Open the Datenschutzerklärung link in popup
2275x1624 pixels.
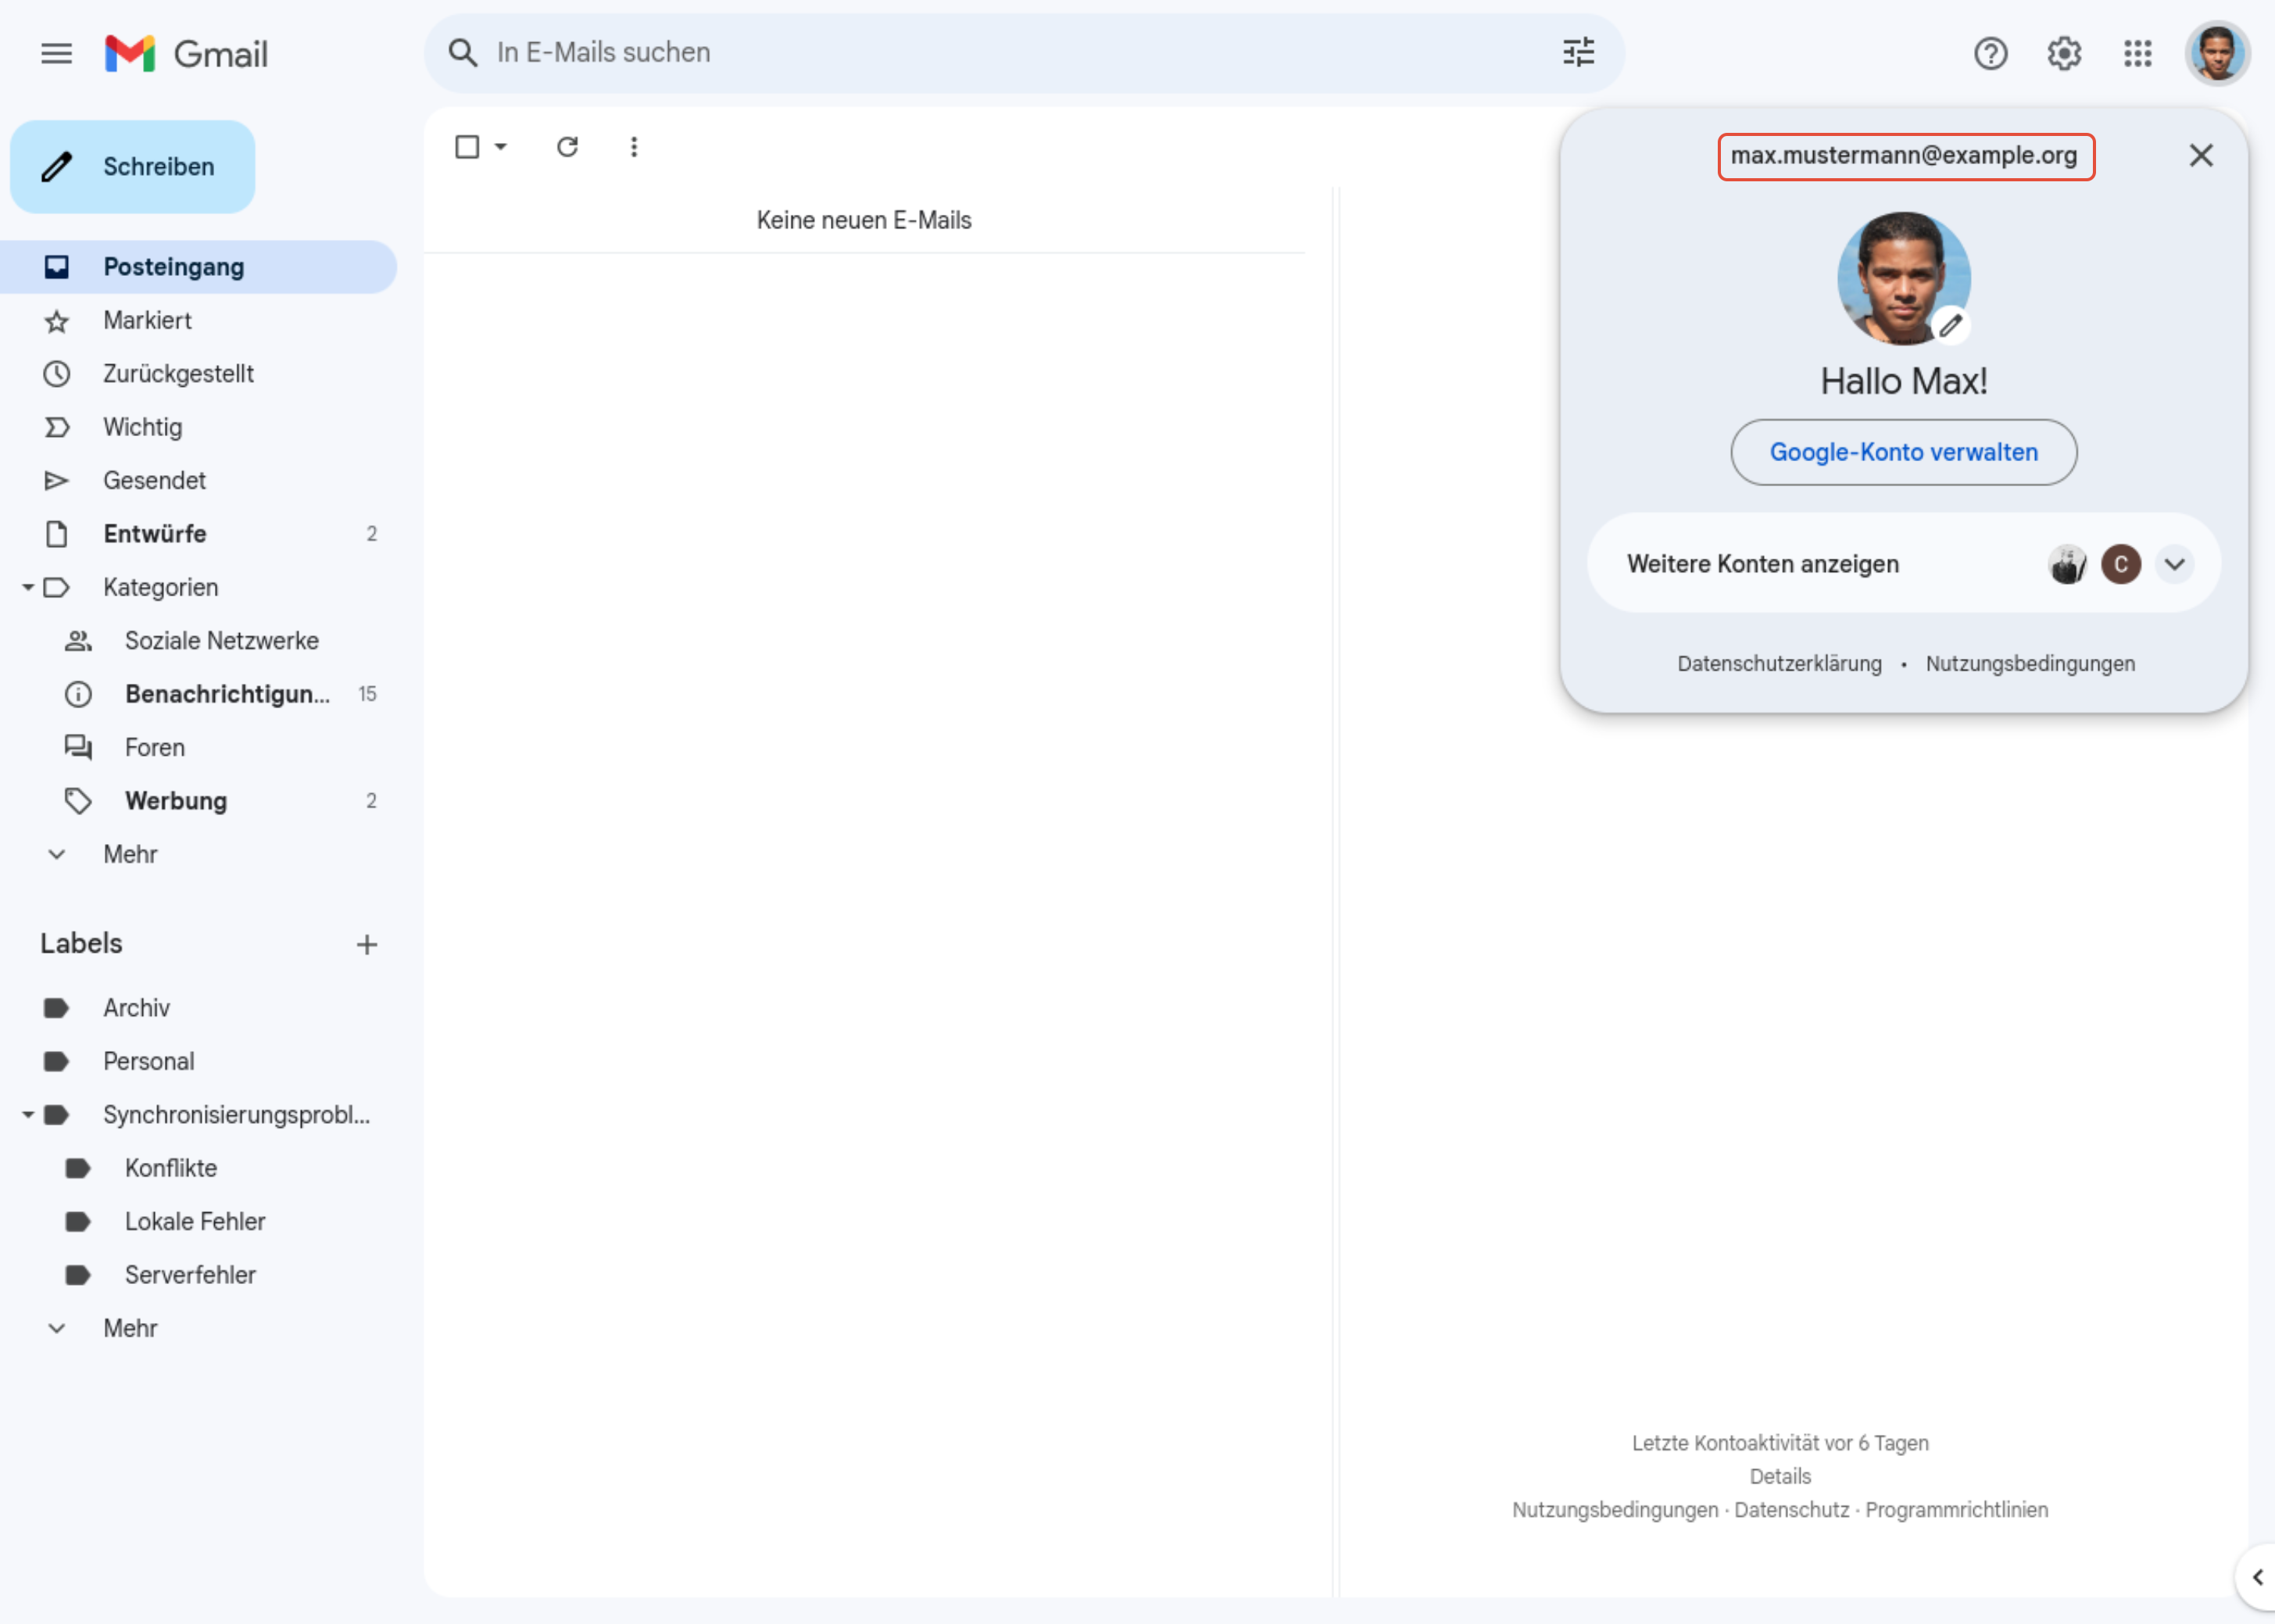(x=1779, y=664)
